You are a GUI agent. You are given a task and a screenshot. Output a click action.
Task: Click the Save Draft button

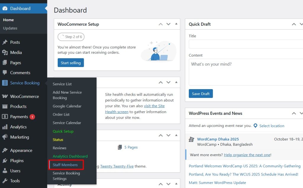(201, 94)
